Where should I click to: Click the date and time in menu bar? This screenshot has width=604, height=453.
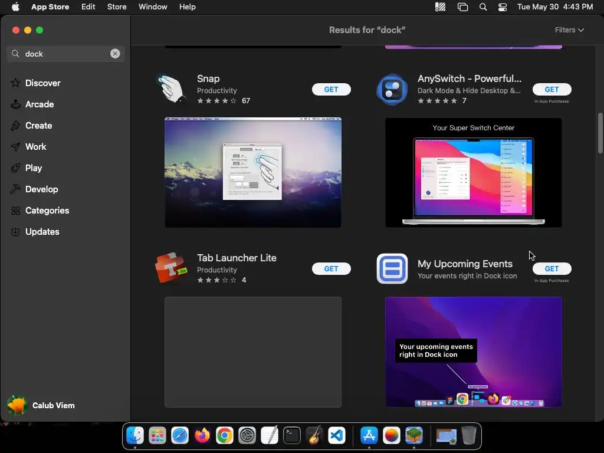[x=554, y=7]
